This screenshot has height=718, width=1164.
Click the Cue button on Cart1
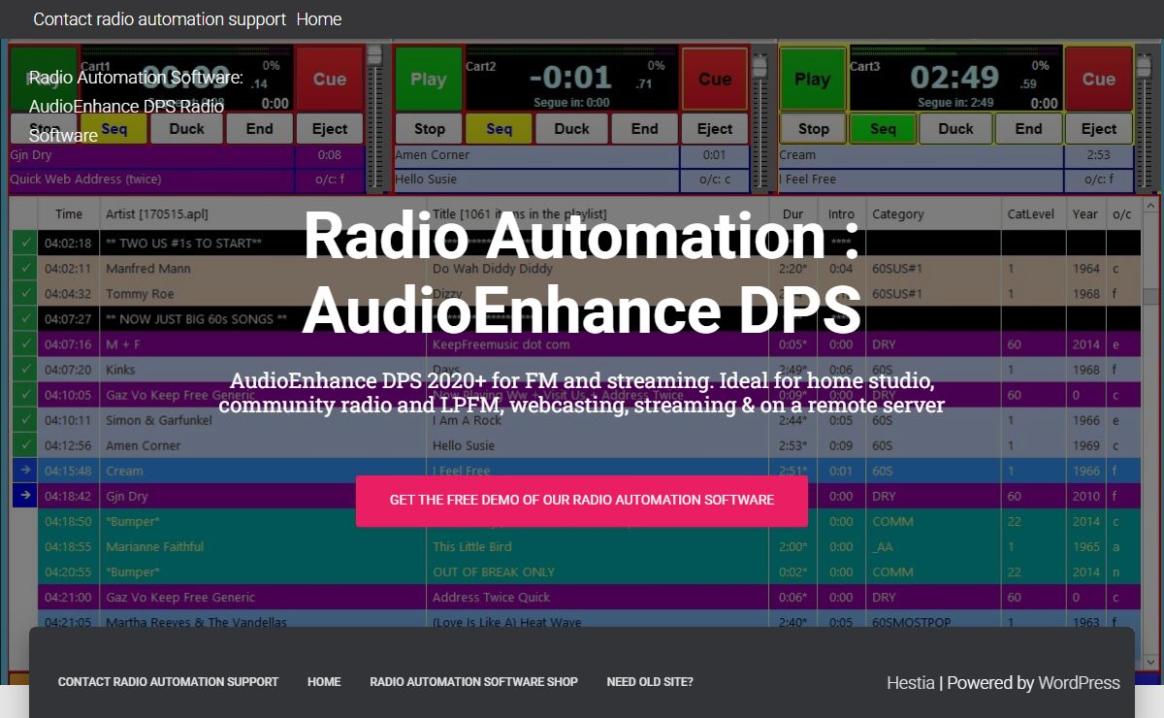(x=330, y=79)
